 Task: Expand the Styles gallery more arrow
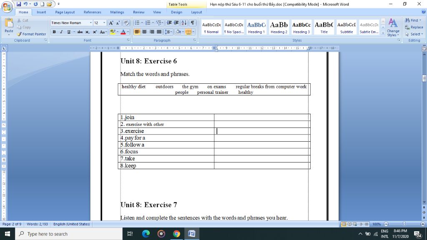click(383, 33)
